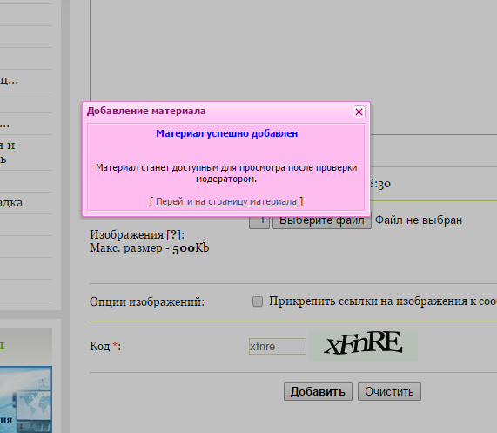Click the moderator notice text in dialog

226,173
